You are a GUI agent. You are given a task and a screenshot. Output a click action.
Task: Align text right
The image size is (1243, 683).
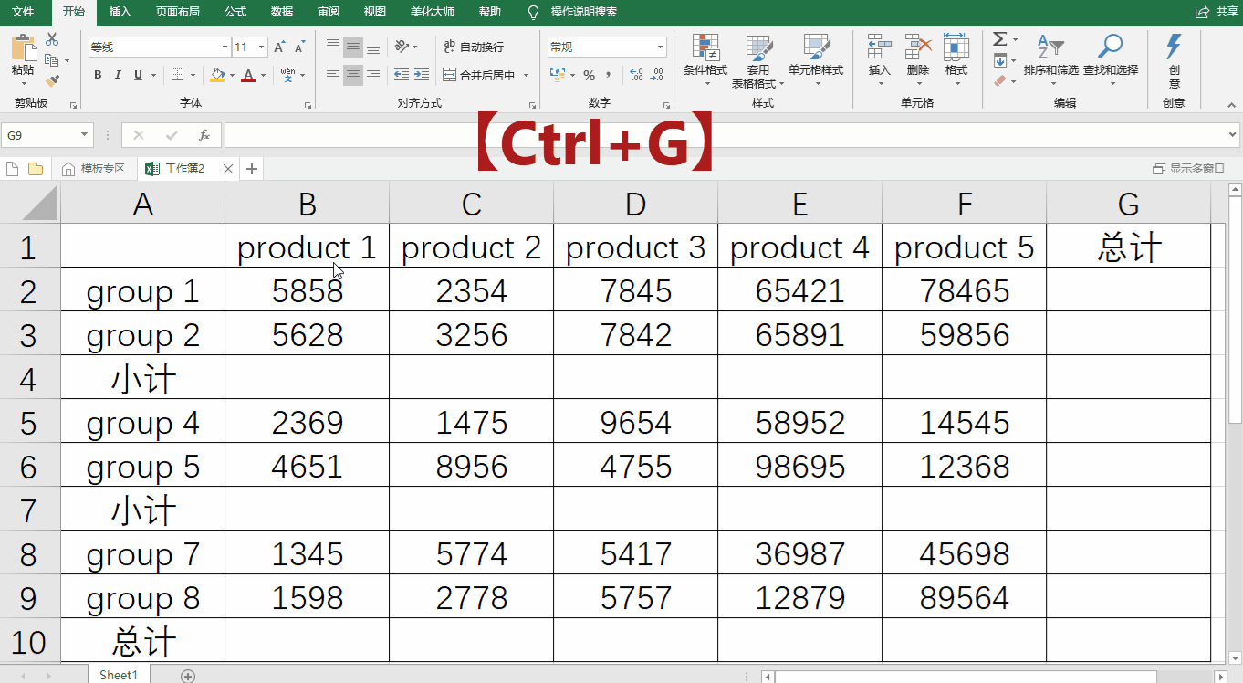tap(371, 75)
